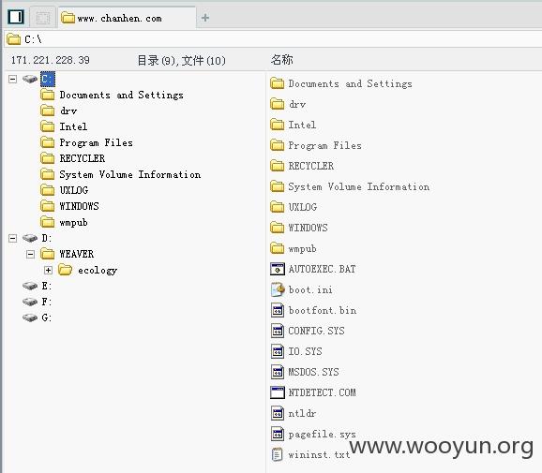Open RECYCLER folder in tree
The width and height of the screenshot is (542, 473).
tap(83, 158)
